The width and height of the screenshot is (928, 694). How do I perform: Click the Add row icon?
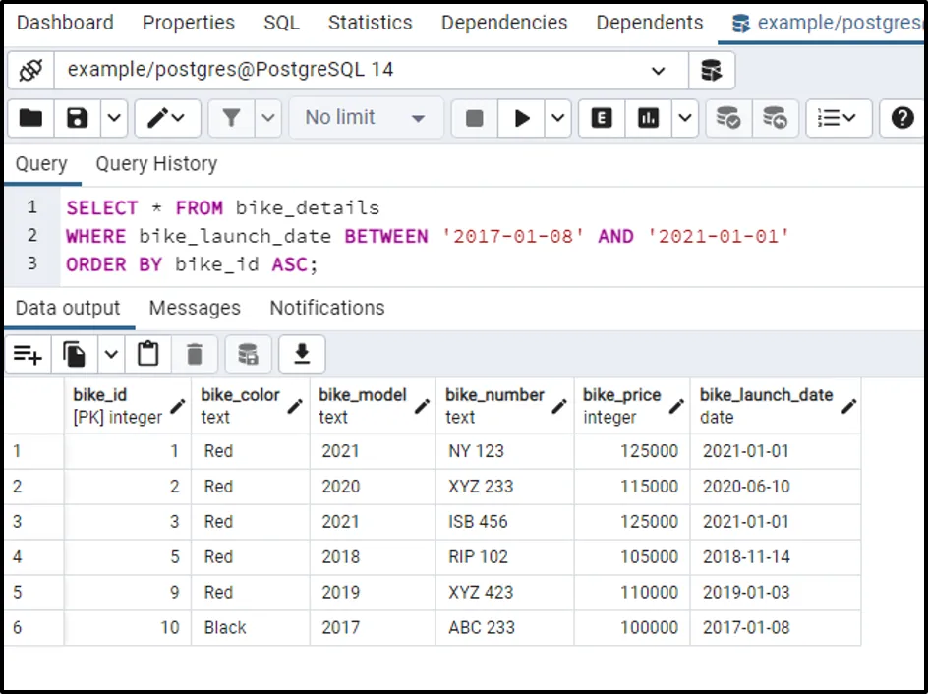point(28,354)
